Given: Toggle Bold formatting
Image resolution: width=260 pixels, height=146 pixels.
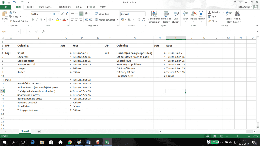Looking at the screenshot, I should point(33,20).
